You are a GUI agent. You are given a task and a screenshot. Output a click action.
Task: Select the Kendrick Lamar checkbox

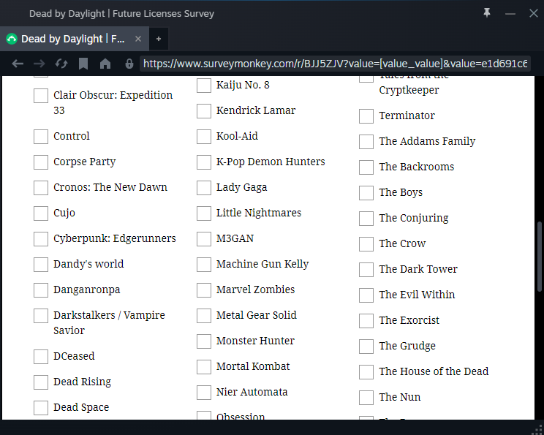coord(204,111)
